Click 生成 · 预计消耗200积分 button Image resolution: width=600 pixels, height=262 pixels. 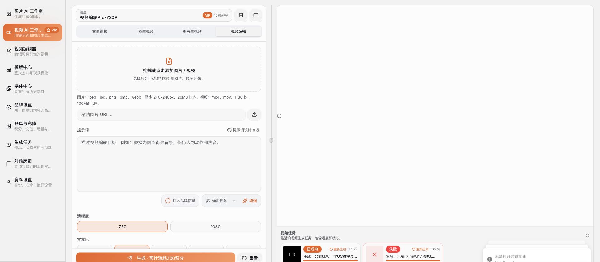(x=156, y=258)
